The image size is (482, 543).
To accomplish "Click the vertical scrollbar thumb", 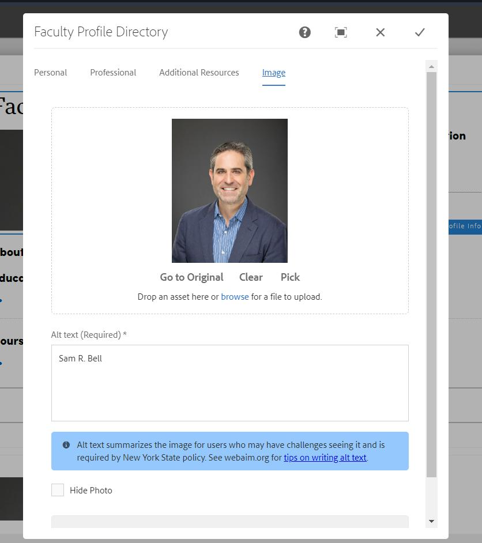I will point(431,274).
